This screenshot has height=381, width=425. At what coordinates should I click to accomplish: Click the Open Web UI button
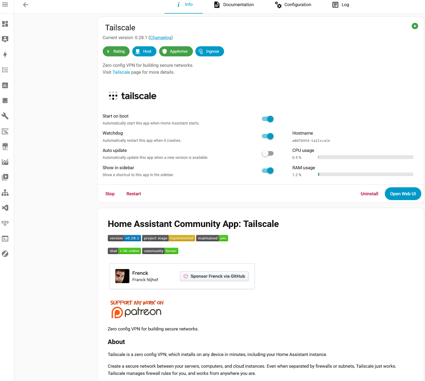click(403, 194)
